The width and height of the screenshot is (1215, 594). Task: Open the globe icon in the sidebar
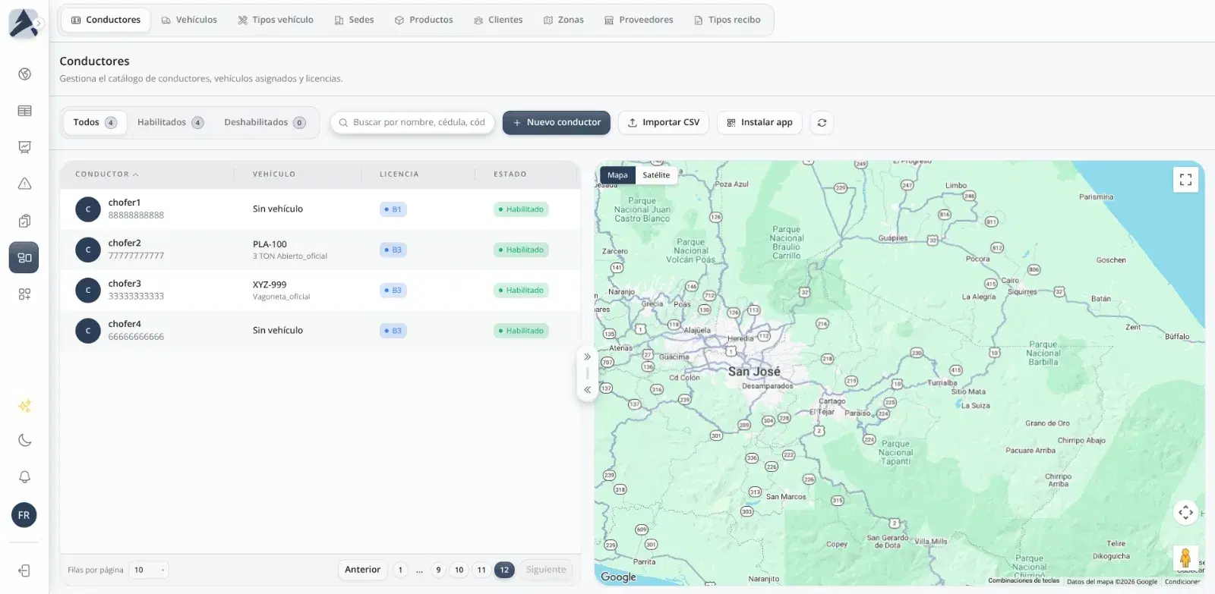tap(24, 74)
